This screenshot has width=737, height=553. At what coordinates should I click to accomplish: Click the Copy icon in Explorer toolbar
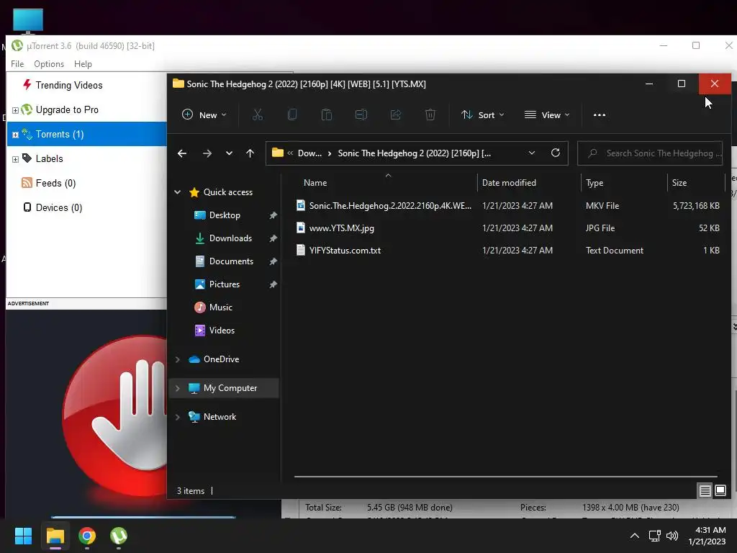click(x=292, y=114)
